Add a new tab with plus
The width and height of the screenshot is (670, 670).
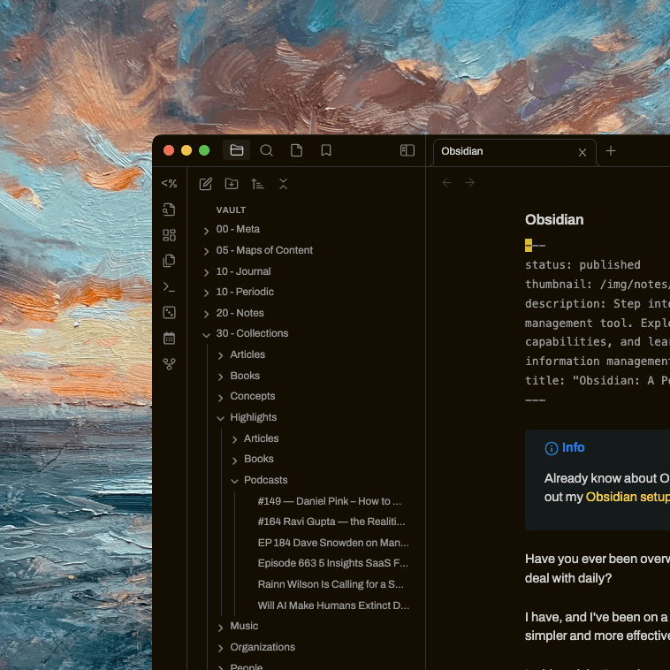(611, 151)
